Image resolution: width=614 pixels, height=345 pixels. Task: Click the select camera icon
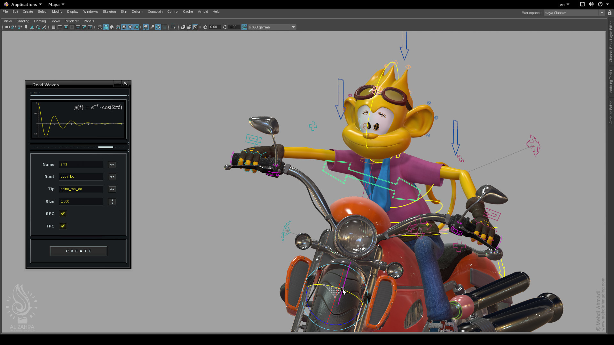(8, 27)
